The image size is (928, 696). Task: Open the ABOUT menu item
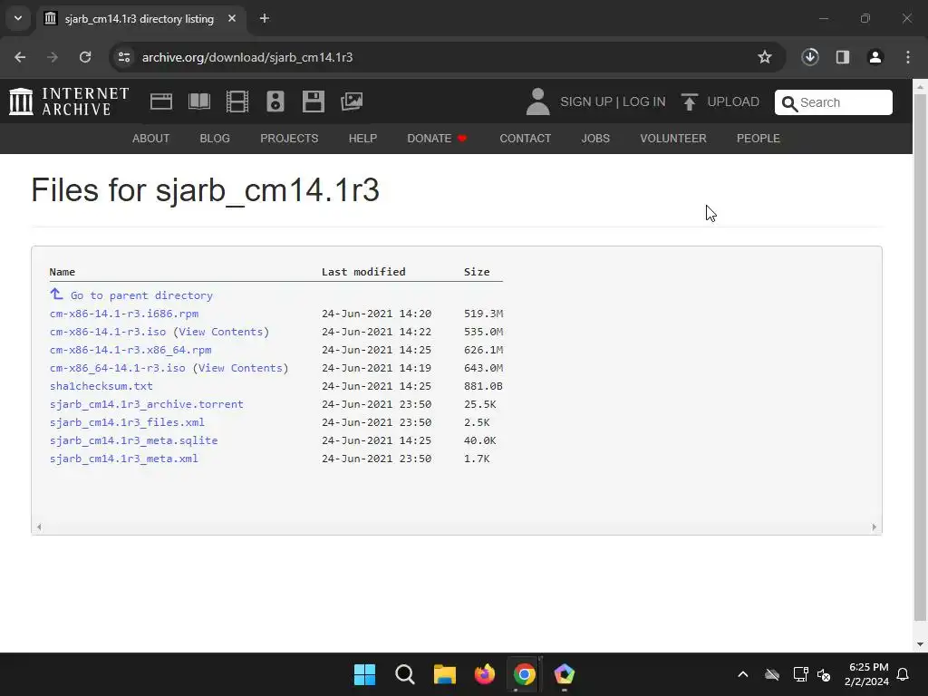pyautogui.click(x=151, y=139)
